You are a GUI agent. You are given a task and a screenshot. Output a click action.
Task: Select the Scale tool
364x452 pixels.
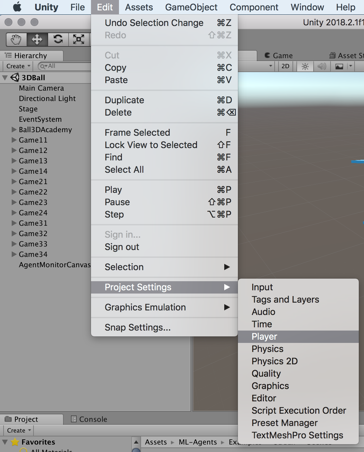click(x=79, y=40)
